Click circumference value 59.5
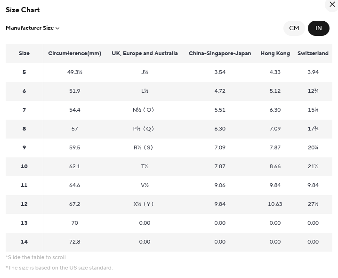Viewport: 338px width, 278px height. pos(74,147)
